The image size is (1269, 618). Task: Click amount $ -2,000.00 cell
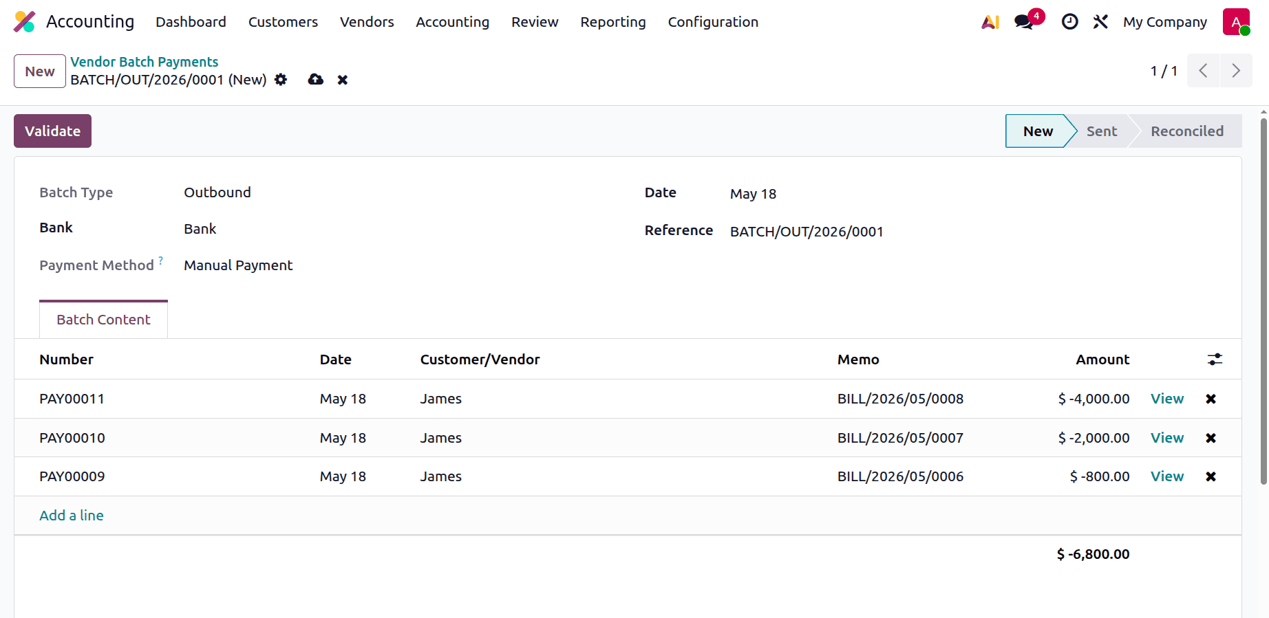1094,438
